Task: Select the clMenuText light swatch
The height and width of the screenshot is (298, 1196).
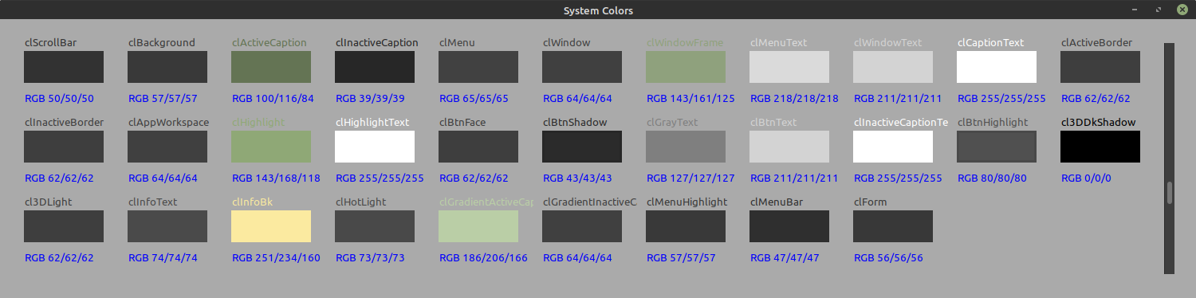Action: tap(789, 67)
